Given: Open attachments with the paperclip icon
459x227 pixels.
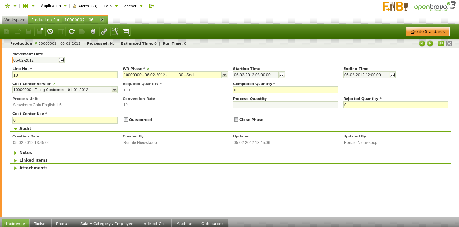Looking at the screenshot, I should (93, 31).
